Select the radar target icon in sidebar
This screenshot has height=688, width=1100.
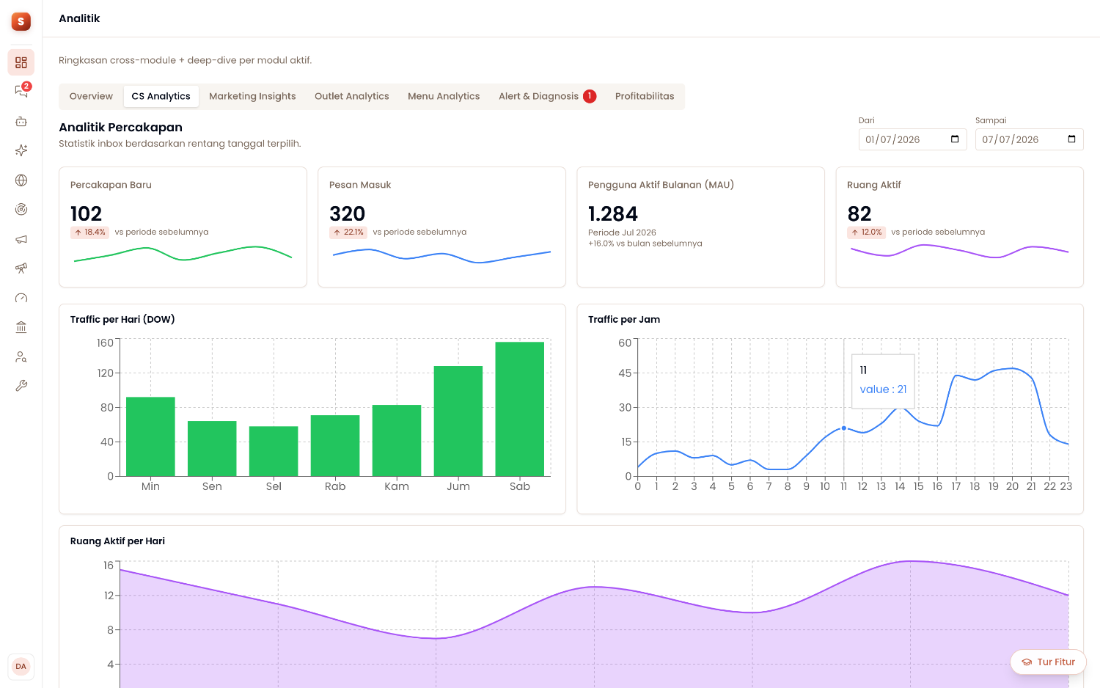[x=21, y=210]
